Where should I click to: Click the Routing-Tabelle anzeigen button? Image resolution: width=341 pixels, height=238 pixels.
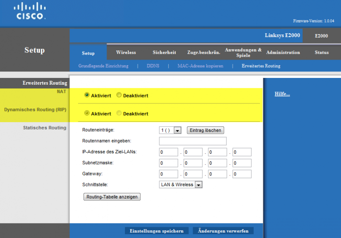[x=112, y=197]
